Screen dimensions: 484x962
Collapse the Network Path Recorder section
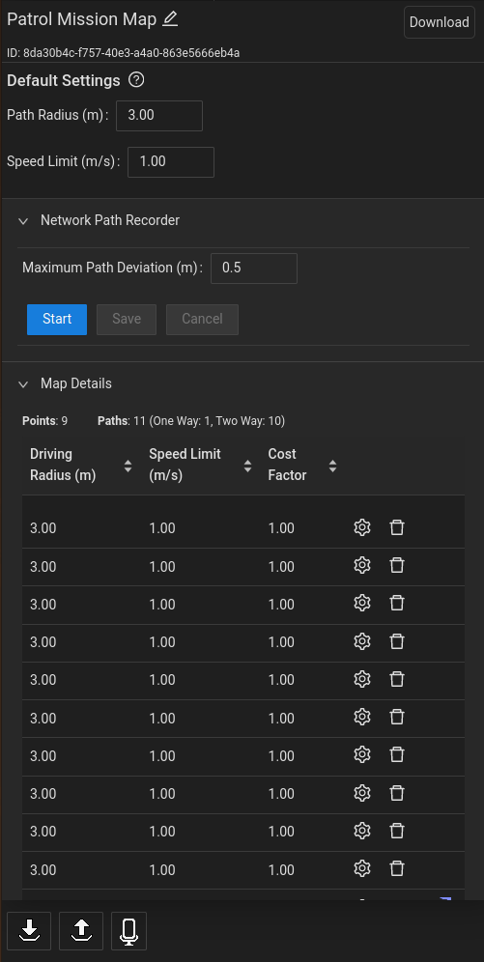(23, 221)
